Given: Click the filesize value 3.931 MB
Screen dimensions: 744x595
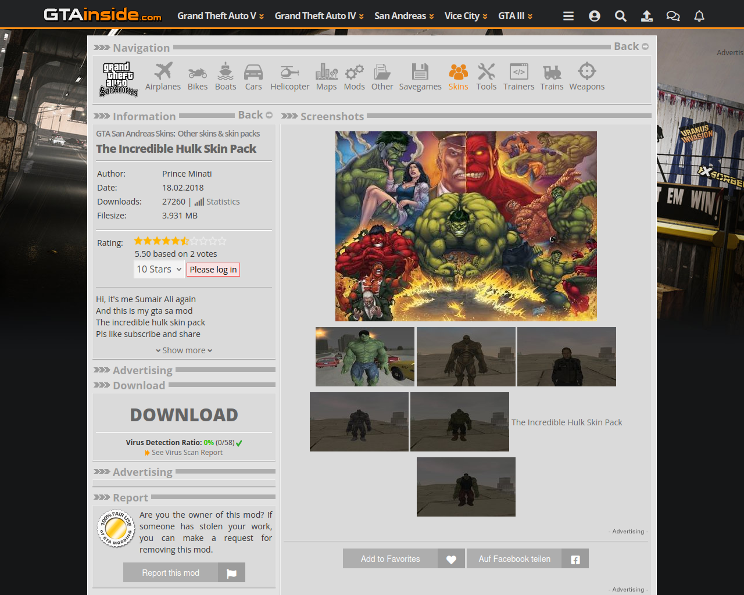Looking at the screenshot, I should [x=180, y=216].
